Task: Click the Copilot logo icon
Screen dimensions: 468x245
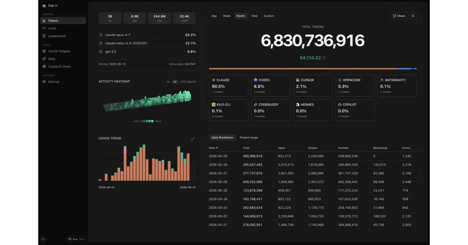Action: click(x=340, y=105)
